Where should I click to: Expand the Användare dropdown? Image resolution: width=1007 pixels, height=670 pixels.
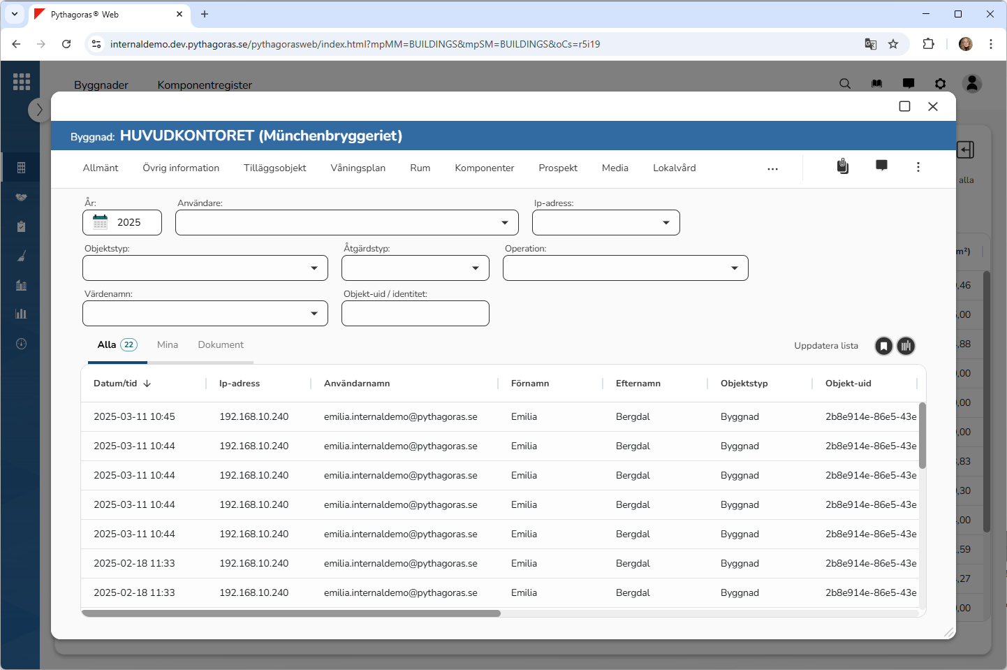[504, 223]
